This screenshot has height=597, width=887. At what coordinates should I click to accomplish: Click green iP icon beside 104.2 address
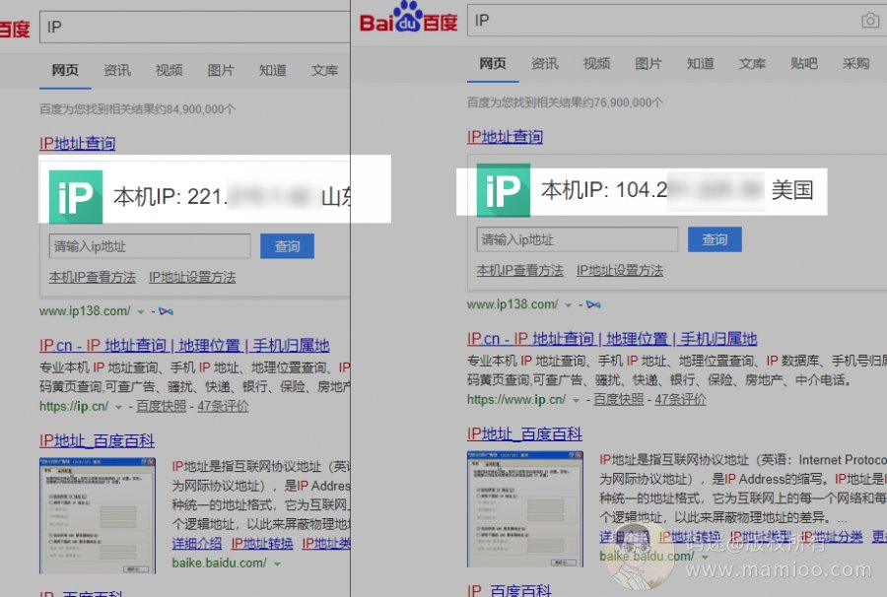[x=504, y=190]
